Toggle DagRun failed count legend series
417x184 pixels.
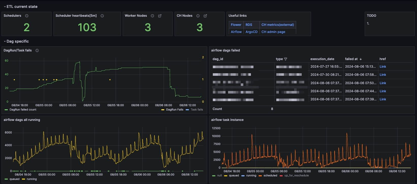click(x=23, y=110)
